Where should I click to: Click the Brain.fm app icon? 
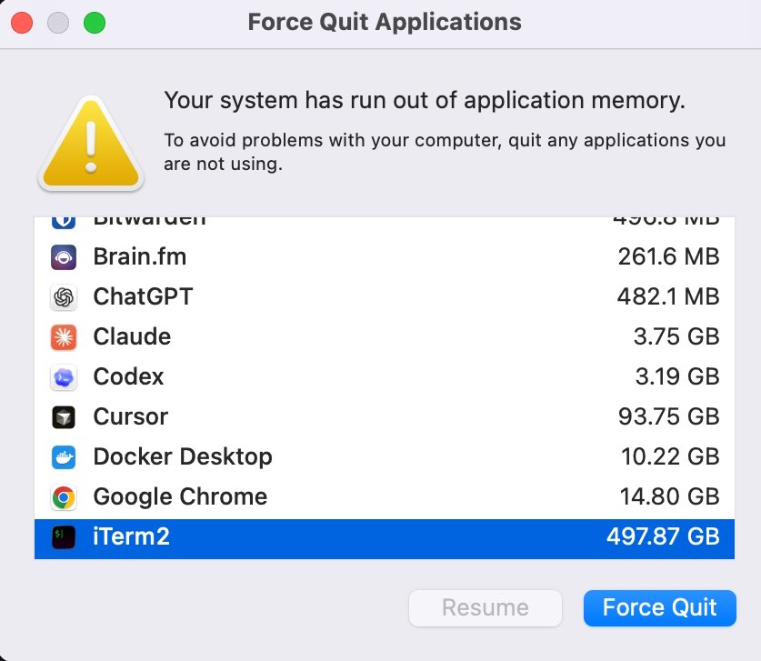[x=64, y=257]
